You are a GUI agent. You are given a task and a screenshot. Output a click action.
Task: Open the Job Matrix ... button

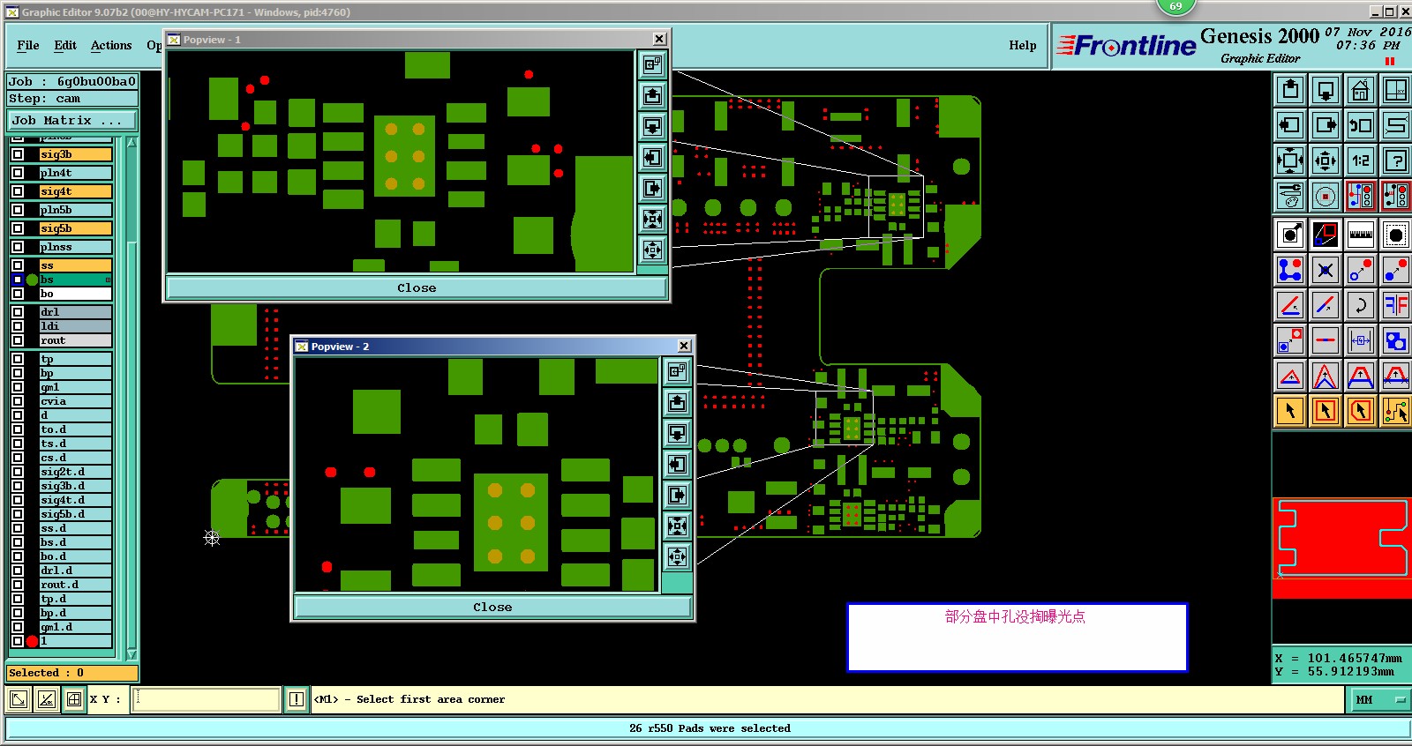click(x=72, y=121)
